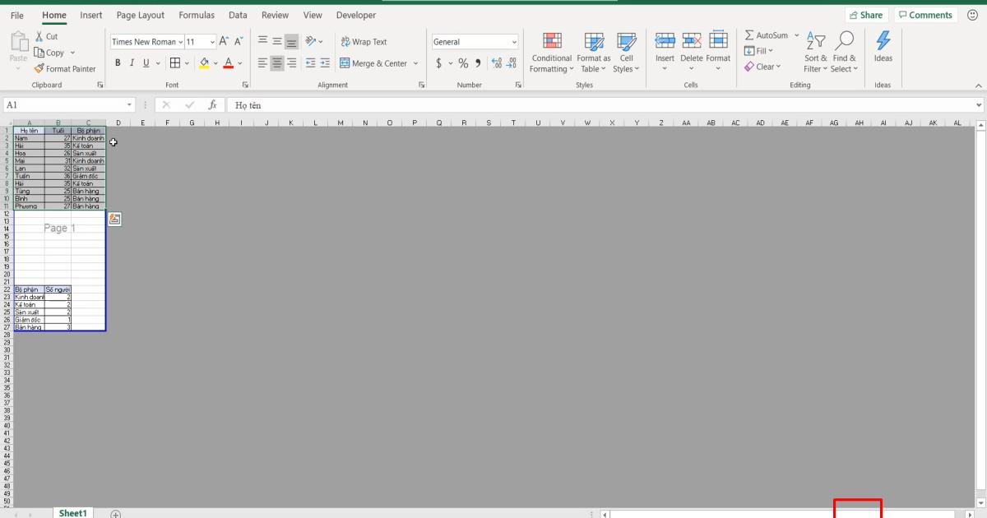The image size is (987, 518).
Task: Toggle bold formatting on selected cells
Action: point(118,62)
